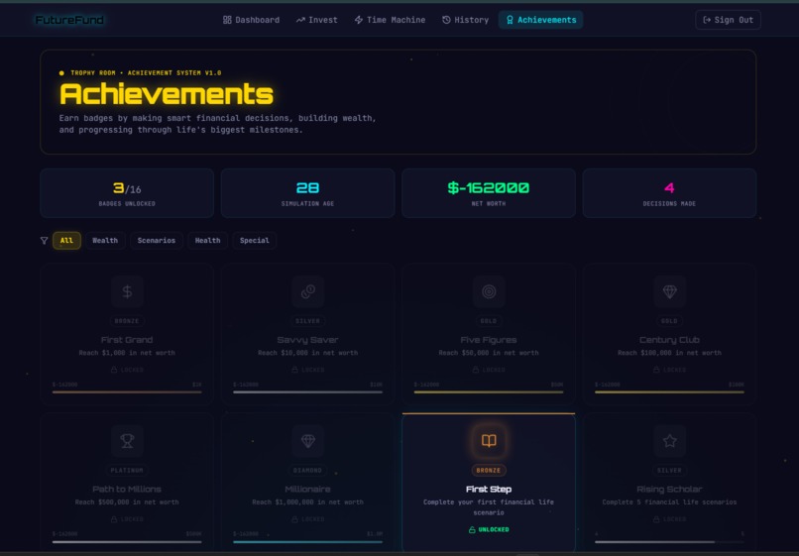Open the Dashboard nav item
This screenshot has width=799, height=556.
click(251, 20)
